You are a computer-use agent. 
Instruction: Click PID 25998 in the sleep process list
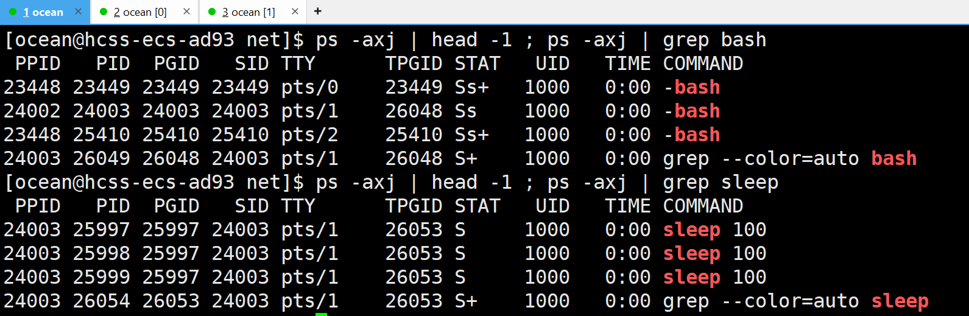tap(101, 253)
